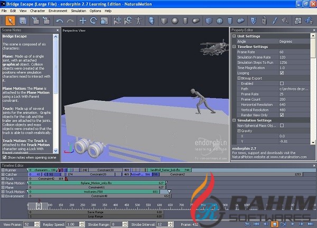Click the View Frame input field
Screen dimensions: 317x228
tap(29, 224)
